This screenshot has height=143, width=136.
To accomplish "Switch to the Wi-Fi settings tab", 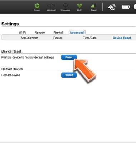I will pos(22,33).
